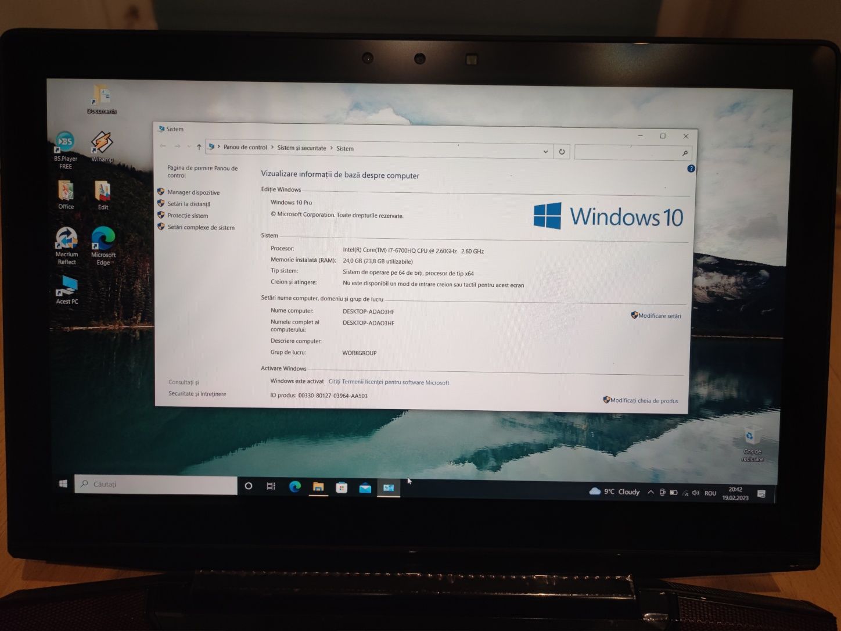
Task: Switch ROU input language indicator
Action: 710,493
